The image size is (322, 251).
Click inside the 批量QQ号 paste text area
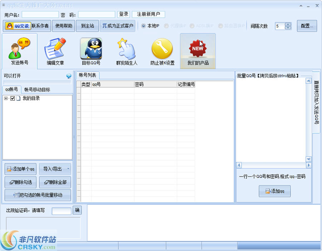tap(271, 120)
